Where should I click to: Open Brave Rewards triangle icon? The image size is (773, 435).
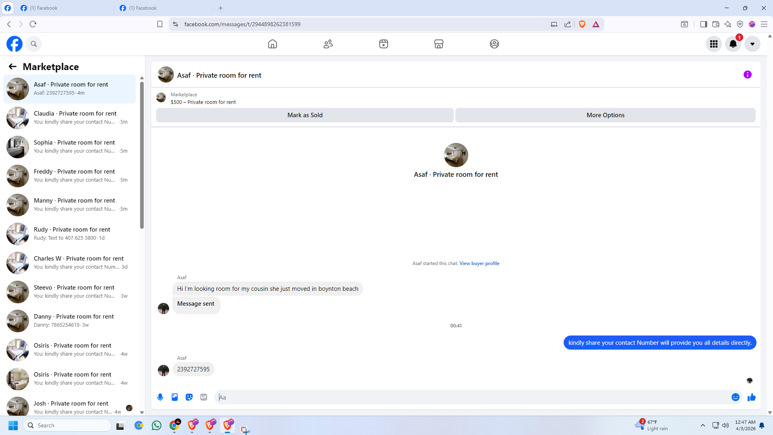596,24
